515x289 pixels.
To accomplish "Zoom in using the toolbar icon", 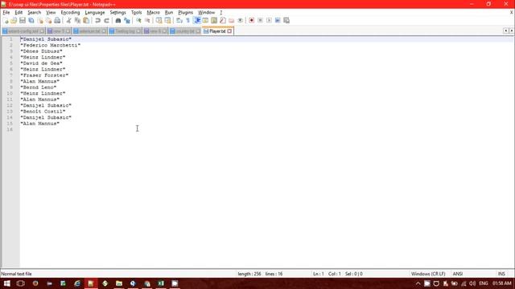I will [138, 20].
